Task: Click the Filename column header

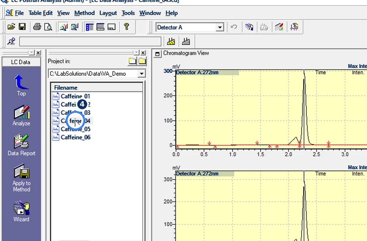Action: pyautogui.click(x=97, y=88)
